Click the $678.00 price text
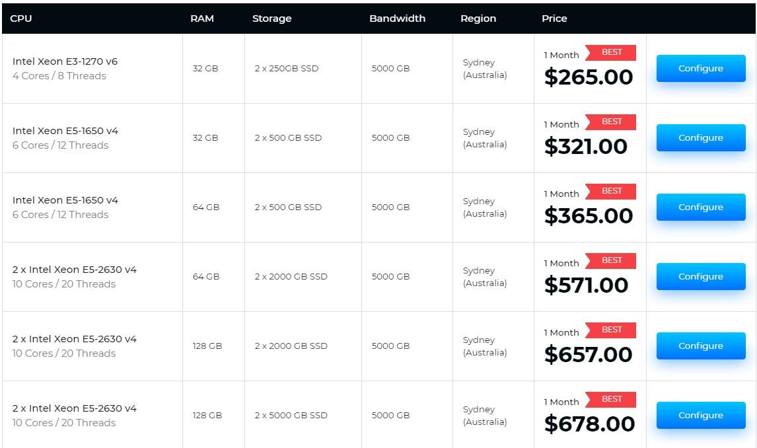 (589, 424)
